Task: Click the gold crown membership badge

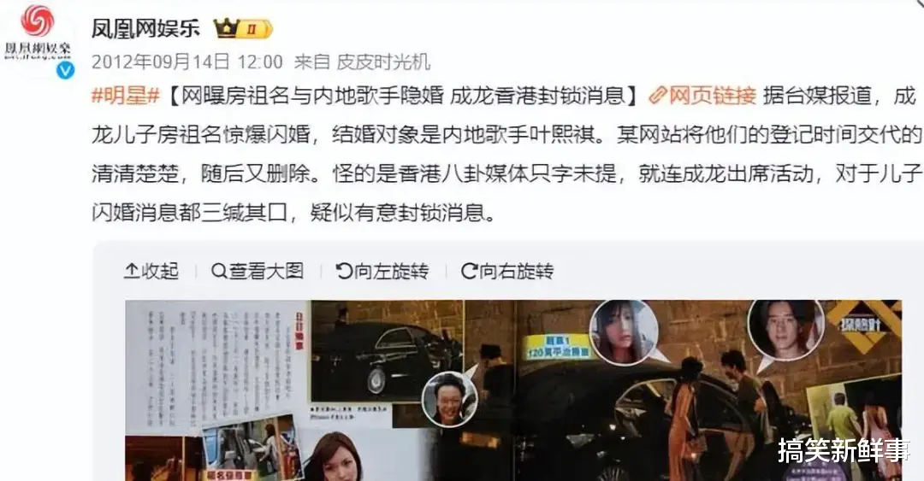Action: click(243, 28)
